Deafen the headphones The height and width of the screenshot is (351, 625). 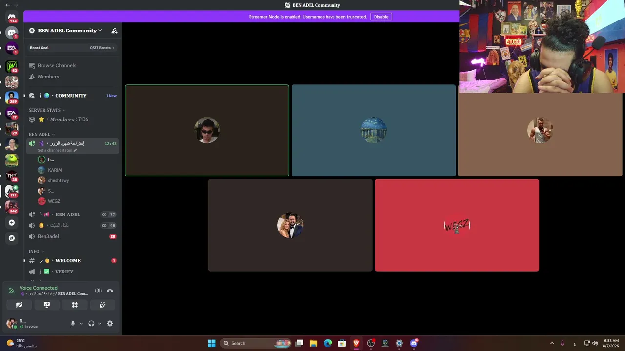point(91,323)
